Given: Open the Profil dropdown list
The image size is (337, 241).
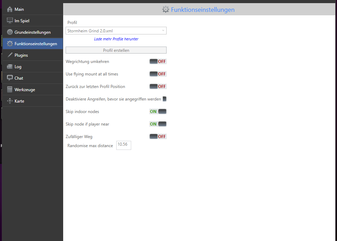Looking at the screenshot, I should pos(116,31).
